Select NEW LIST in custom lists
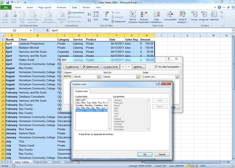 (92, 100)
